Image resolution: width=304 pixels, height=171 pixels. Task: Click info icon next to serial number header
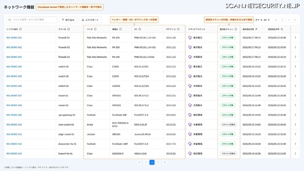(20, 29)
